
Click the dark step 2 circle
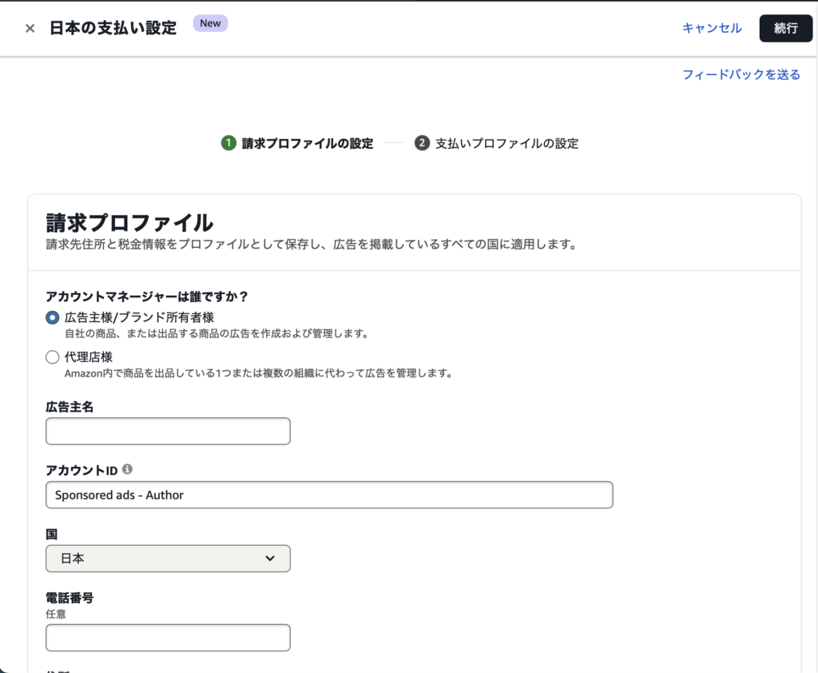pyautogui.click(x=422, y=143)
